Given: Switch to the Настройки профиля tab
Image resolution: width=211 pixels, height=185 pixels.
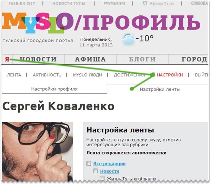Looking at the screenshot, I should (x=54, y=89).
